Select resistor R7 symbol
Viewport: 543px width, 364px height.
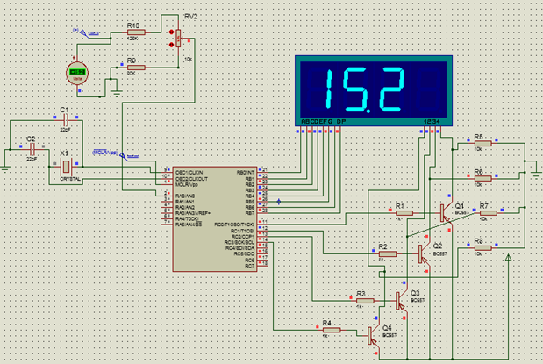[489, 213]
